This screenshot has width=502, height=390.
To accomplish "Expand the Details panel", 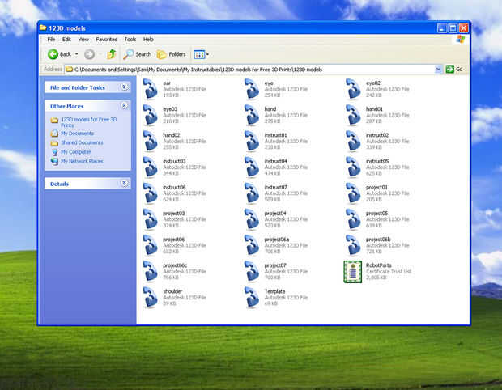I will [x=124, y=184].
